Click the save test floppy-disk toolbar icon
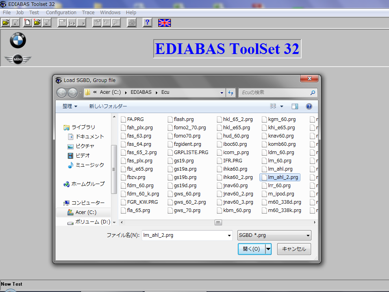Screen dimensions: 389x292 point(47,23)
